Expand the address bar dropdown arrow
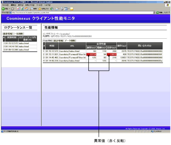The width and height of the screenshot is (171, 145). tap(154, 12)
